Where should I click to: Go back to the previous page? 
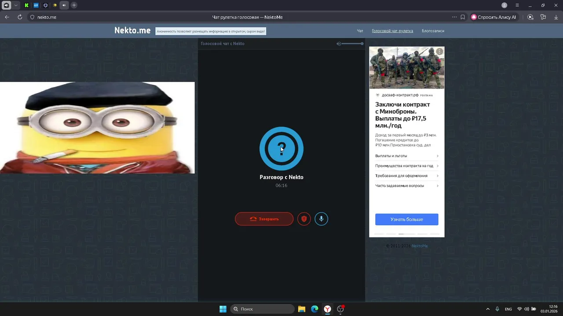7,17
